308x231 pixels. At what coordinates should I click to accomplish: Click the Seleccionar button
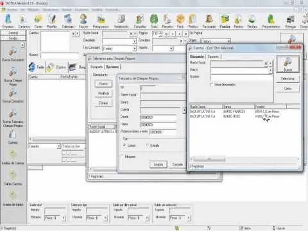click(x=287, y=79)
